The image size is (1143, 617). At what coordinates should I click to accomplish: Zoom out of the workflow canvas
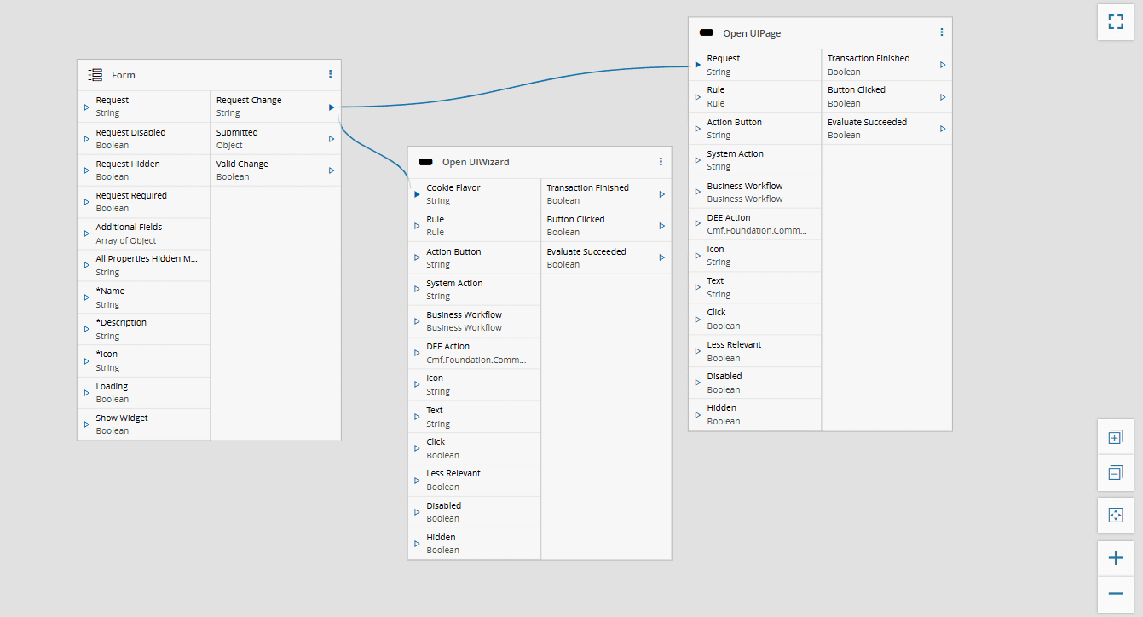(x=1115, y=593)
